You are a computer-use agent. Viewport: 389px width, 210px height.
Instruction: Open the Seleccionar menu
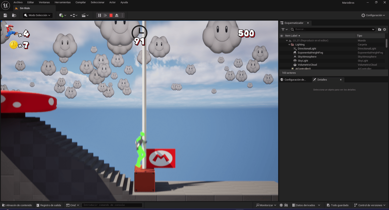pos(98,2)
